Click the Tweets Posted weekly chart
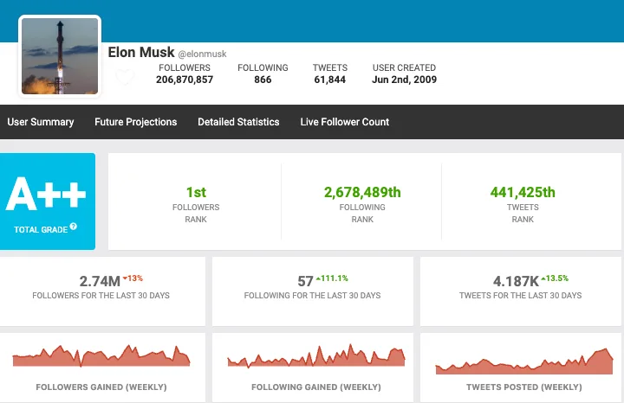 (x=524, y=361)
